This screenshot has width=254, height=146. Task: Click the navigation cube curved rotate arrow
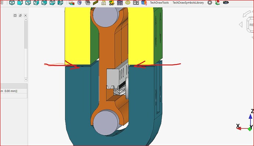[247, 14]
